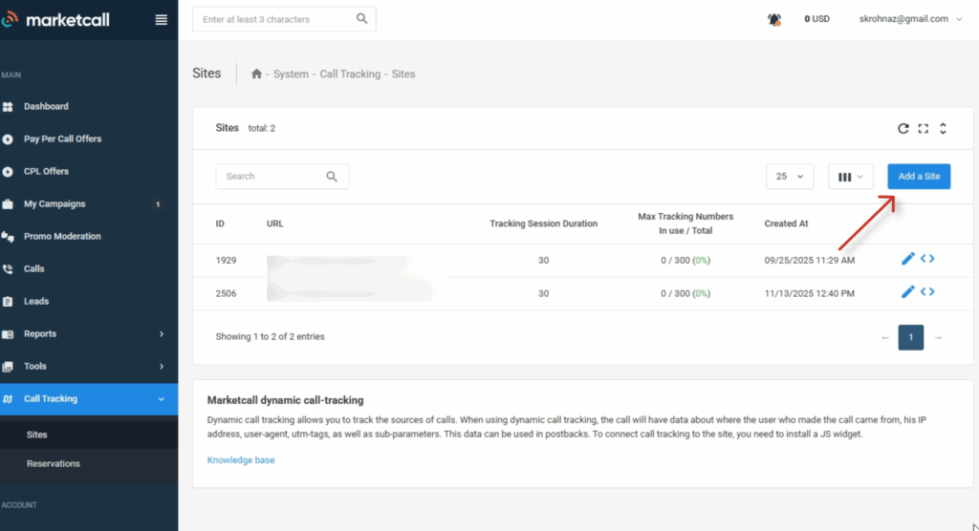Edit site 1929 with the pencil icon

908,259
